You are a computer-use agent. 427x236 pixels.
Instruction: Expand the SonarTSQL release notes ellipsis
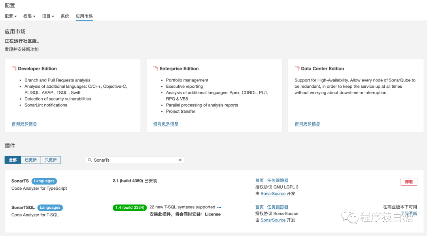pyautogui.click(x=219, y=208)
